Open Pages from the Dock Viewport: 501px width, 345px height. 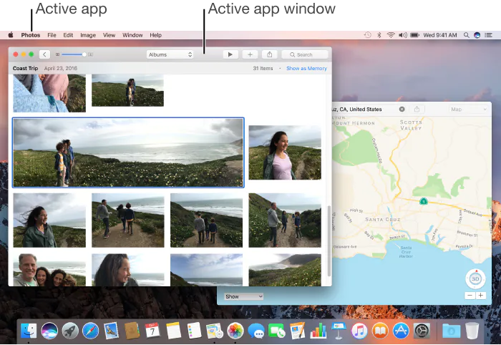click(298, 330)
